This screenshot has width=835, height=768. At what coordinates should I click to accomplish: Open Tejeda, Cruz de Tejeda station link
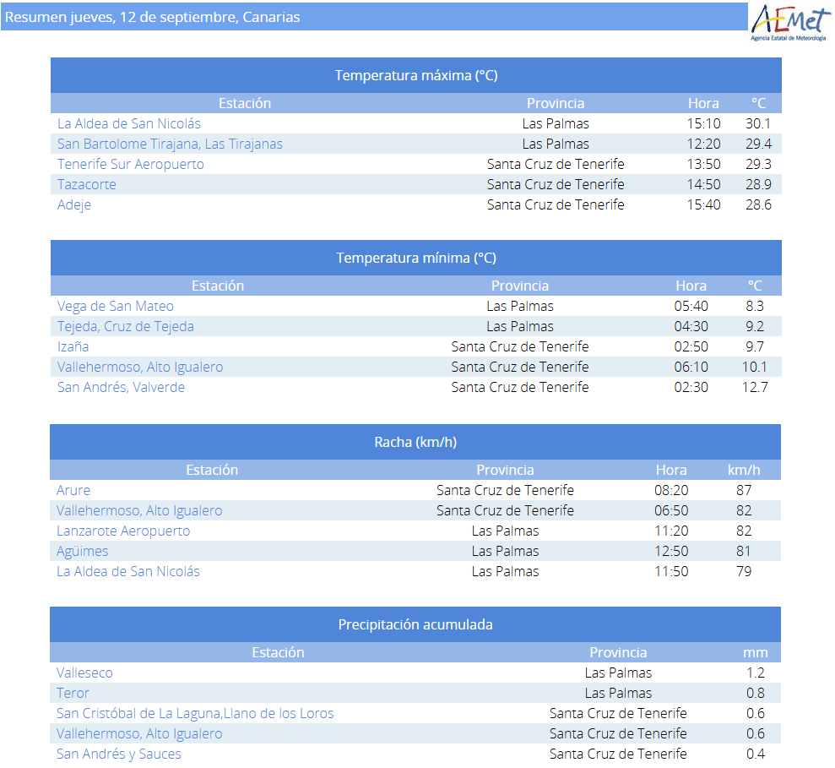click(125, 326)
